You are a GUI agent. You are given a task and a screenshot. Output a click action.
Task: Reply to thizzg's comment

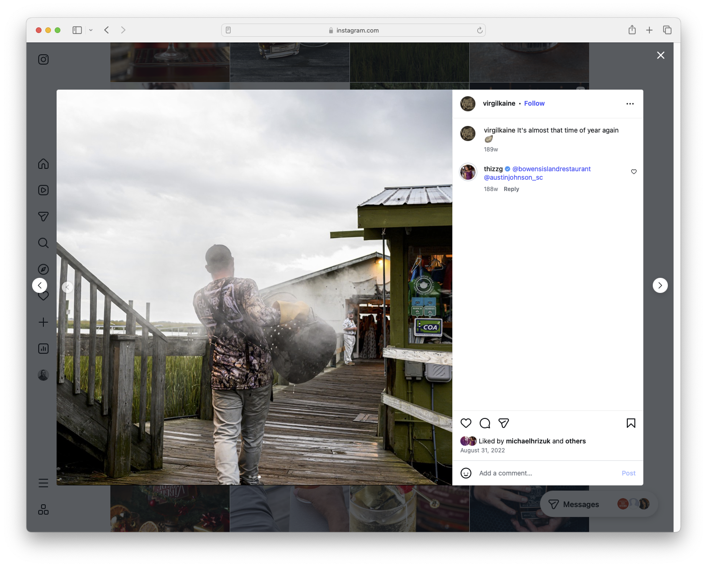tap(511, 189)
